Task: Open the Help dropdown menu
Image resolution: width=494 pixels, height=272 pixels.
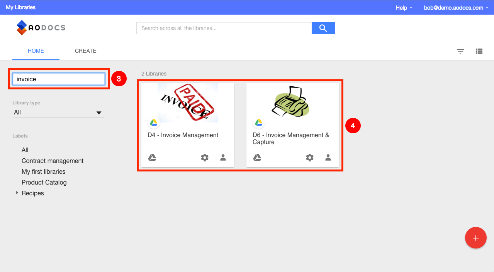Action: (x=404, y=8)
